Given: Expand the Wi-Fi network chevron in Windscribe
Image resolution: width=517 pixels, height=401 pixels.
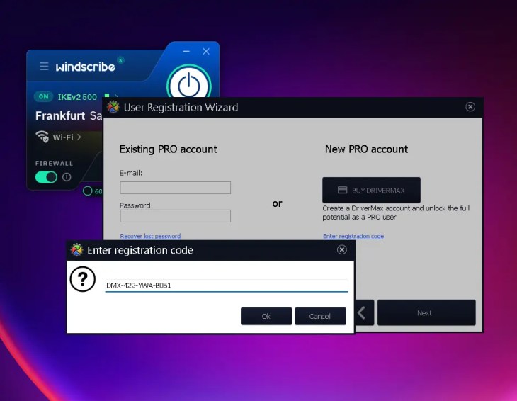Looking at the screenshot, I should [x=79, y=137].
